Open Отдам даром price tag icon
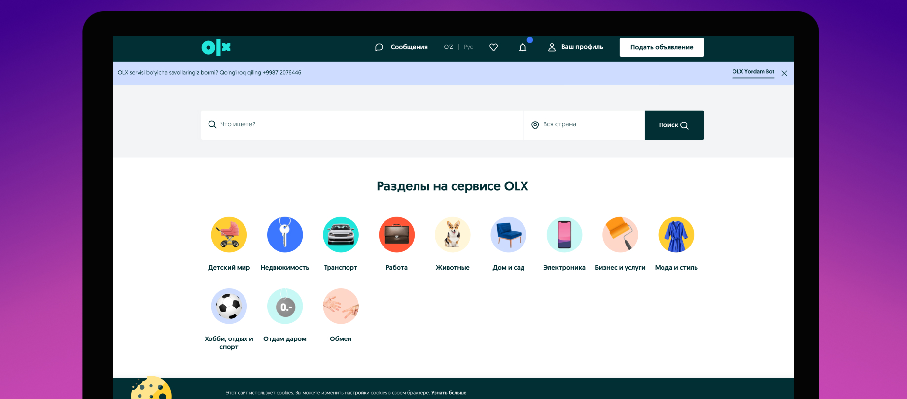 (285, 306)
